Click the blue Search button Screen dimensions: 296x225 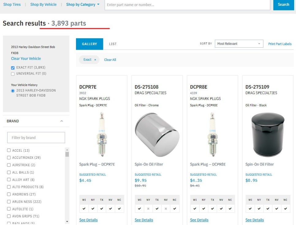pyautogui.click(x=283, y=5)
